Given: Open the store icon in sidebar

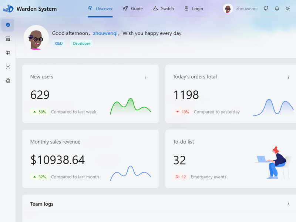Looking at the screenshot, I should pos(8,39).
